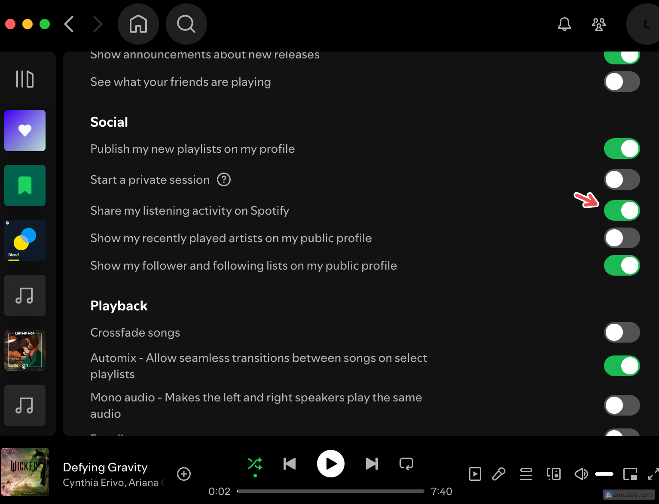The width and height of the screenshot is (659, 504).
Task: Open Search
Action: pyautogui.click(x=186, y=24)
